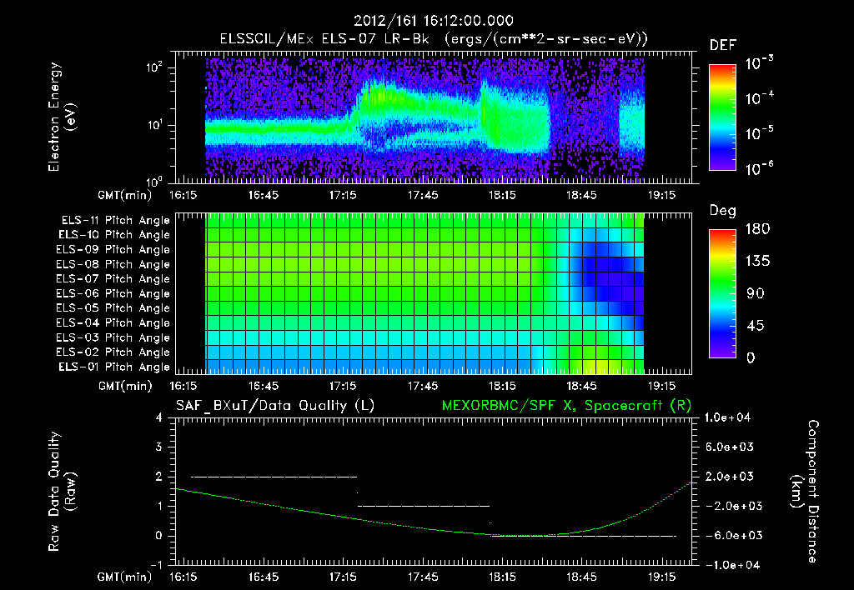Select the ELS-08 Pitch Angle row label
Viewport: 854px width, 590px height.
point(113,264)
